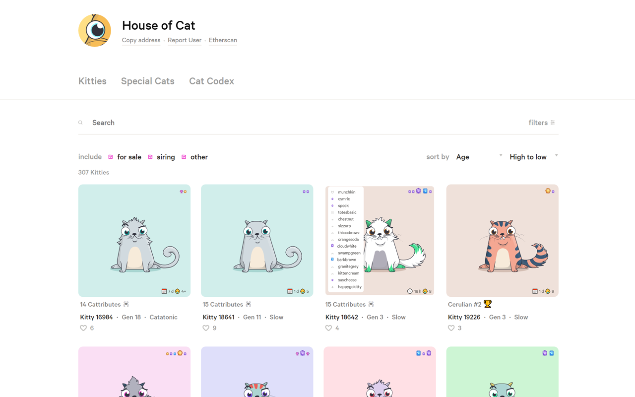Switch to the Kitties tab
This screenshot has height=397, width=635.
pos(92,81)
